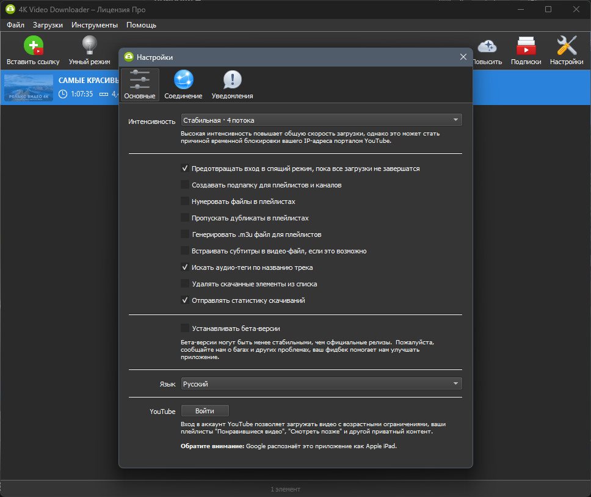Open the Язык dropdown set to Русский
The height and width of the screenshot is (497, 591).
[x=321, y=383]
